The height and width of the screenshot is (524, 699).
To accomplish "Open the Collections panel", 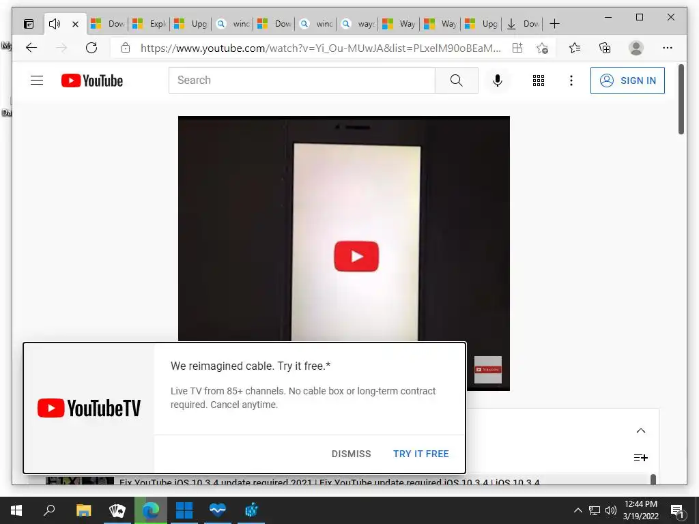I will pos(605,48).
